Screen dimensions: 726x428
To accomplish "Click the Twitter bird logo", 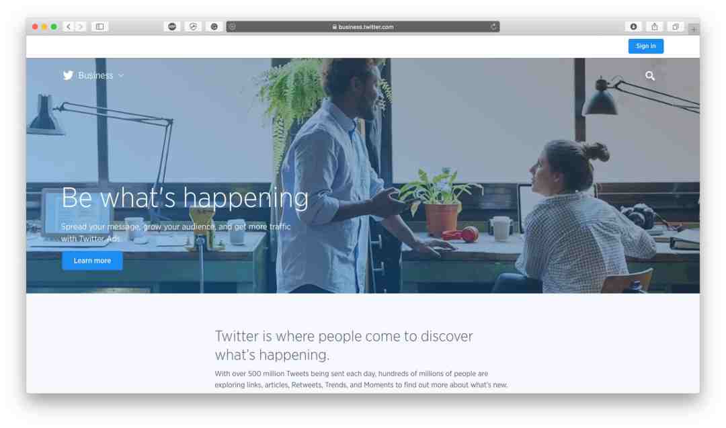I will (x=68, y=75).
